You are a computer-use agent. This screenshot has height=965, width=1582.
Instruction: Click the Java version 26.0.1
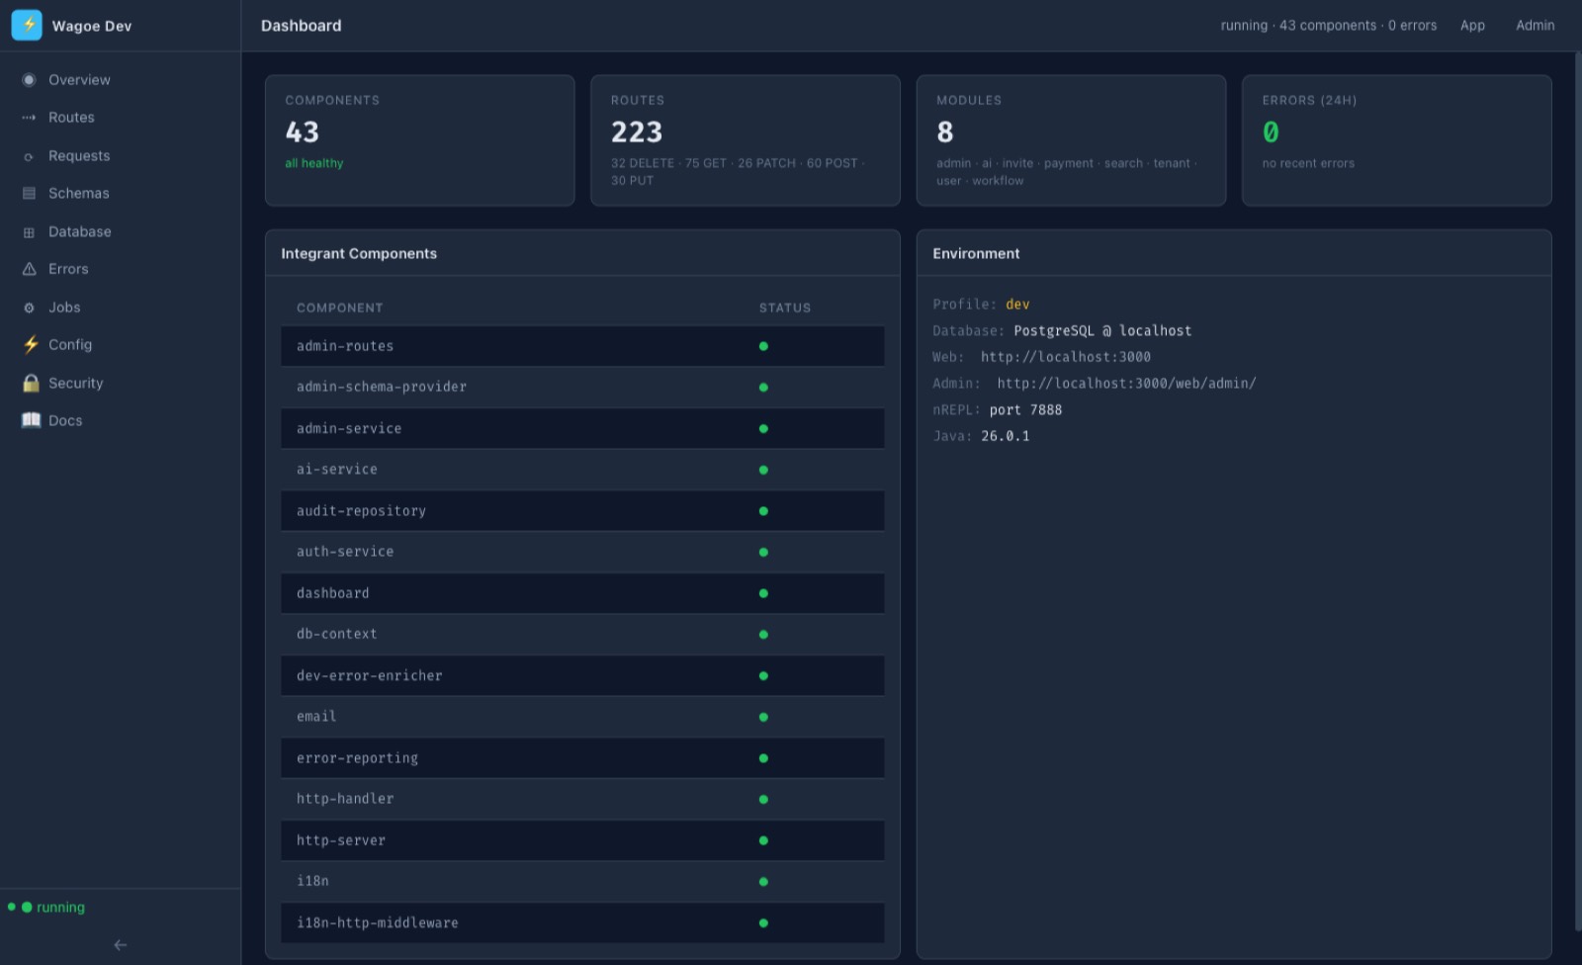click(x=1005, y=436)
